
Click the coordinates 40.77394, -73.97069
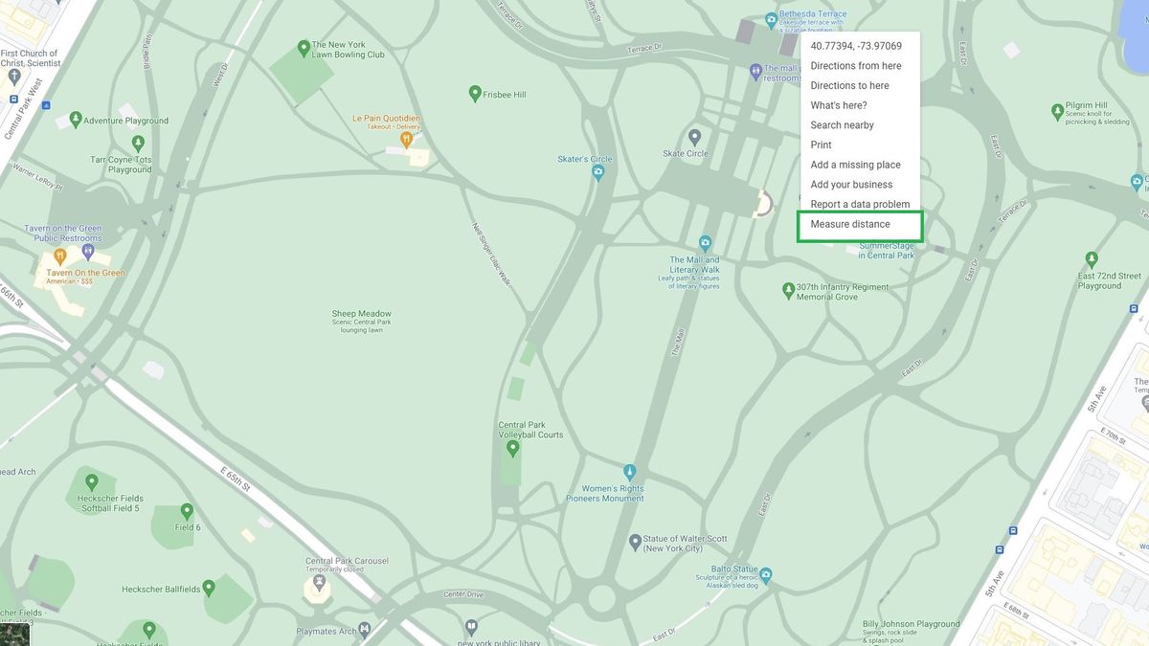856,45
